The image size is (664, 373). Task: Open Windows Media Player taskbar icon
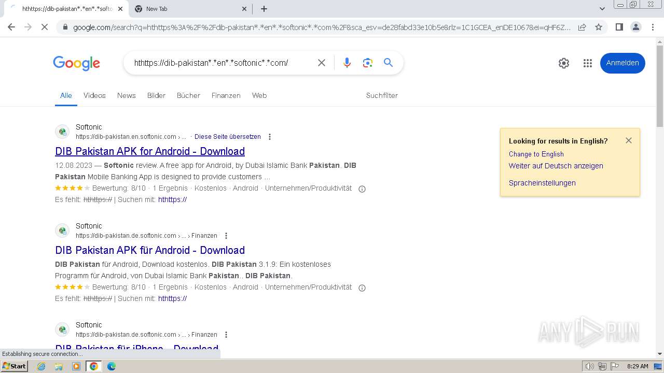[x=76, y=366]
